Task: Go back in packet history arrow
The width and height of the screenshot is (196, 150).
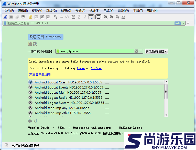Action: click(61, 17)
